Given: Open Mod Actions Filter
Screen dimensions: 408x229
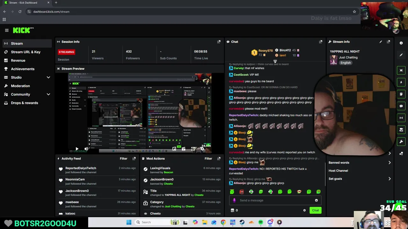Looking at the screenshot, I should click(208, 158).
